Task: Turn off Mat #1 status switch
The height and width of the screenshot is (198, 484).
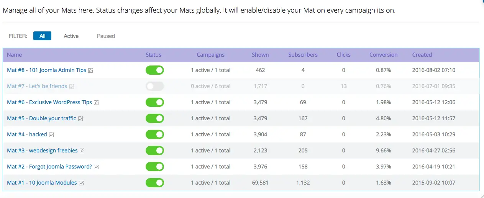Action: click(x=155, y=183)
